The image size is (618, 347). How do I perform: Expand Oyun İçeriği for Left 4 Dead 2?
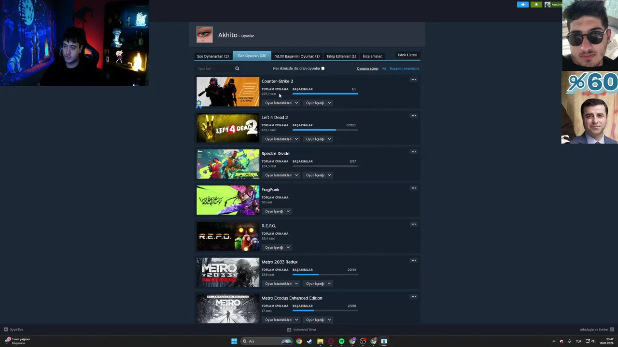pyautogui.click(x=318, y=139)
